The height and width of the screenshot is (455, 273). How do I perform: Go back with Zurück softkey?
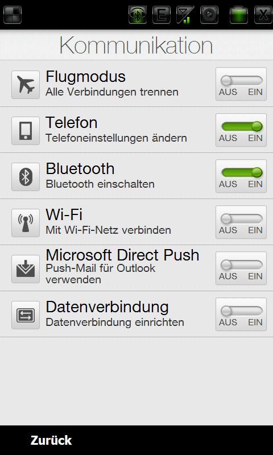[x=51, y=440]
